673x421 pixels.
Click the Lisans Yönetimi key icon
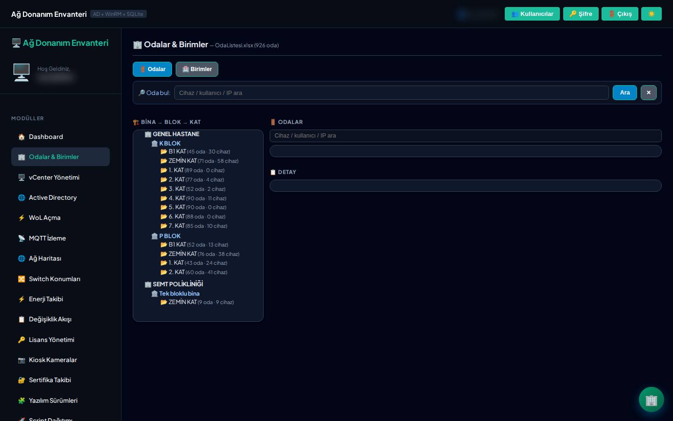pos(21,340)
